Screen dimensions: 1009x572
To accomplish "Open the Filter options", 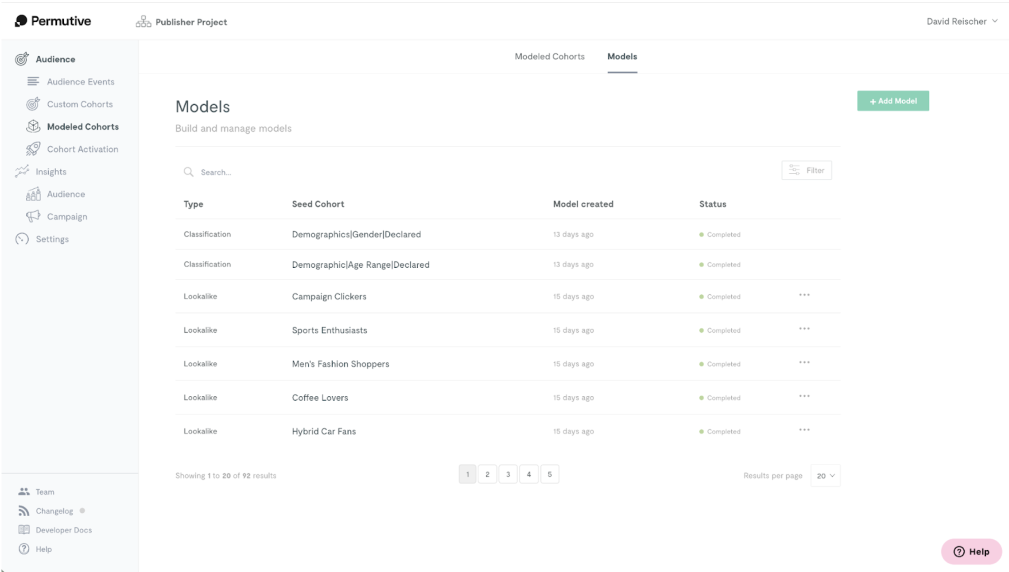I will [806, 170].
